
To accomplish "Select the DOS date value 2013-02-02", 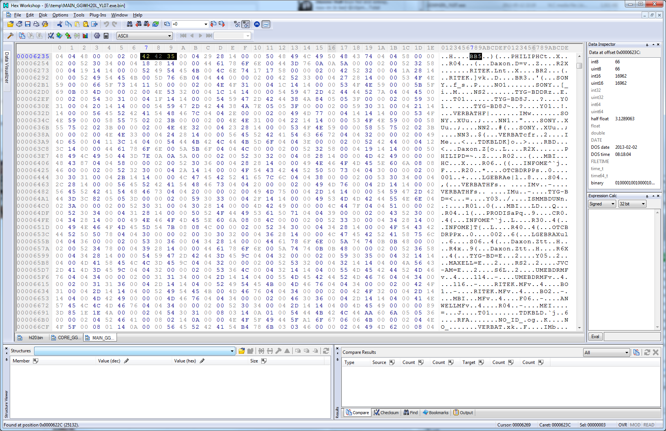I will [x=626, y=147].
